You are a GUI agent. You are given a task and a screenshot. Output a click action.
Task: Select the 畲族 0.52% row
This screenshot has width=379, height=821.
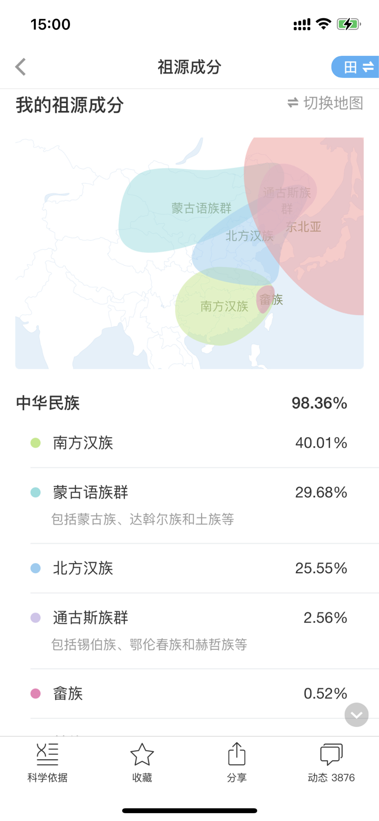[189, 694]
